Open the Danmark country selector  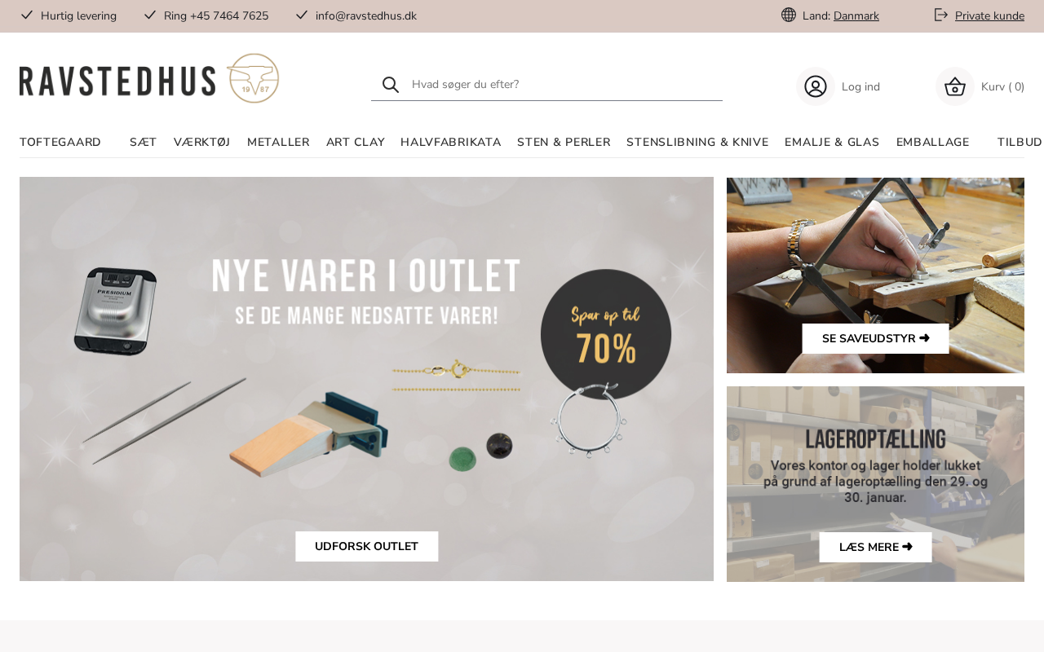856,15
